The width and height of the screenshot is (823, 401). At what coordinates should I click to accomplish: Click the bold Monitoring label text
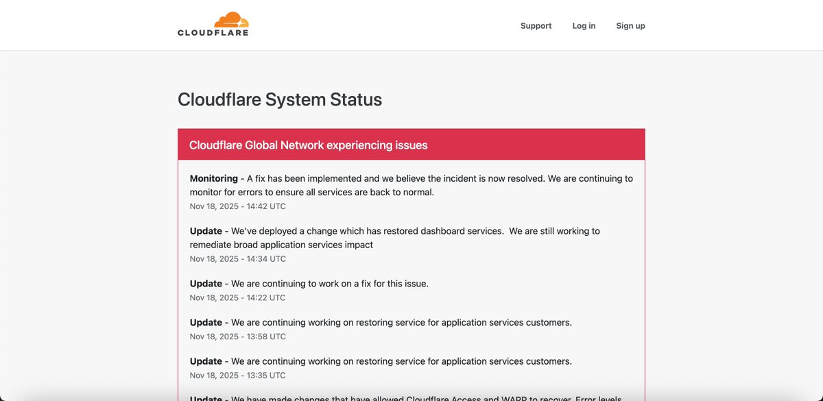click(213, 178)
